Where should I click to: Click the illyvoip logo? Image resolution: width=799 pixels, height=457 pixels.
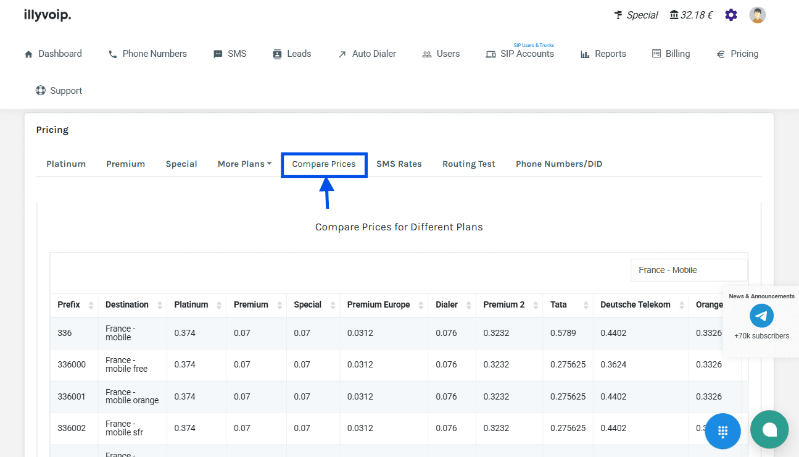click(48, 15)
